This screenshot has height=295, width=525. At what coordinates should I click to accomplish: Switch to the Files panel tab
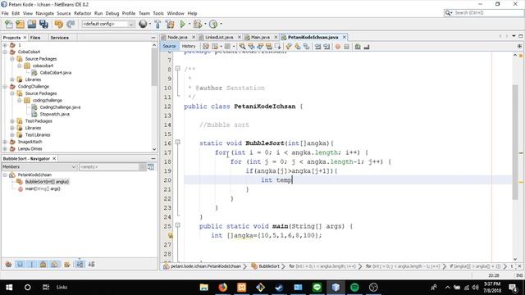(x=35, y=38)
